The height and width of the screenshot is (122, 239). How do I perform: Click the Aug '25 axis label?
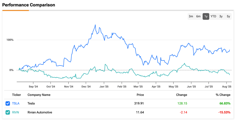tap(227, 87)
